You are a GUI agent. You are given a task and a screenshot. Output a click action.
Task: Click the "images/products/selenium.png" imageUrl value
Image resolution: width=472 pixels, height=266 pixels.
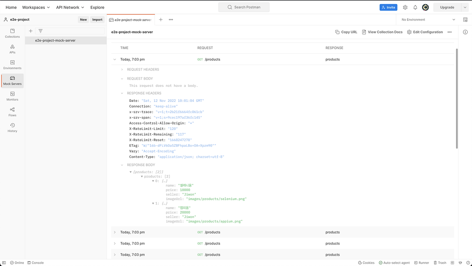pyautogui.click(x=216, y=199)
